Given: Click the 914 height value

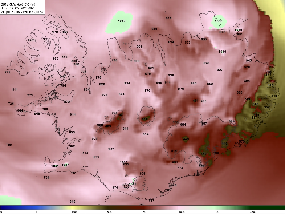Looking at the screenshot, I should [x=146, y=134].
